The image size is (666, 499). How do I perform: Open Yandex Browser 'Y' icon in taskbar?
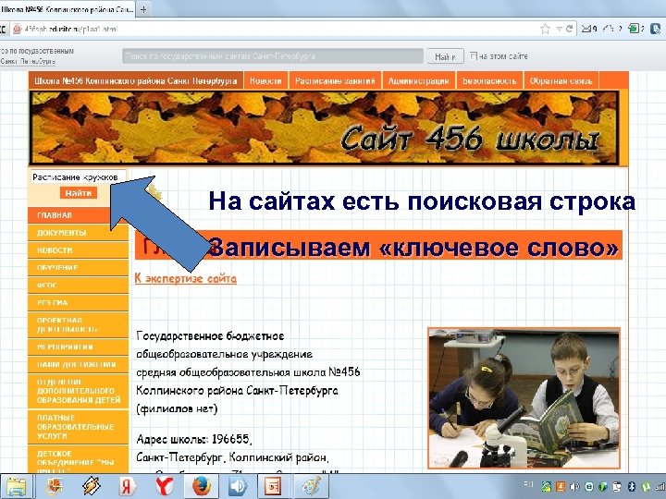164,487
